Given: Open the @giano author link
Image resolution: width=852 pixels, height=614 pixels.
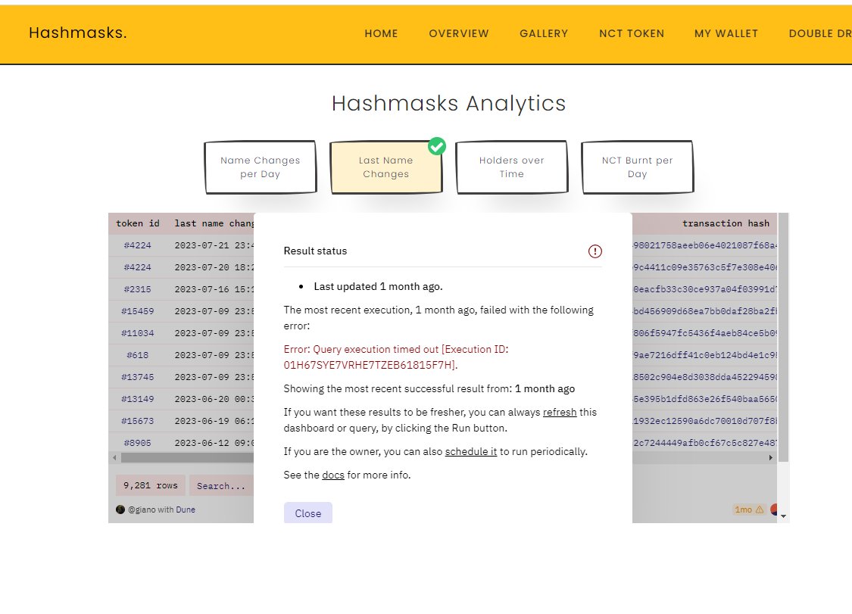Looking at the screenshot, I should pyautogui.click(x=142, y=510).
